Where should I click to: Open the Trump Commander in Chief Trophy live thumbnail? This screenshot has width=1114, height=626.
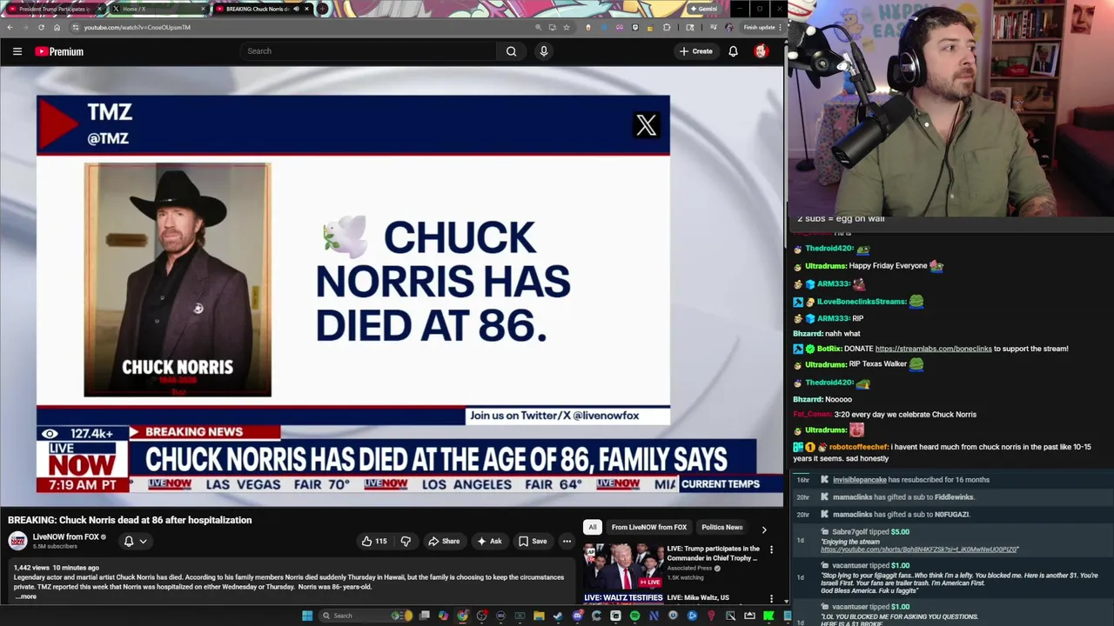pos(622,565)
